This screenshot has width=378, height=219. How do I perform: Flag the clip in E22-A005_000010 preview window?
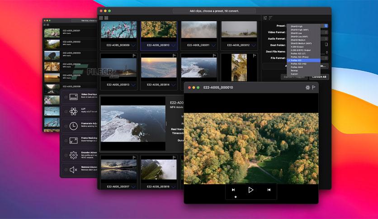pos(314,87)
